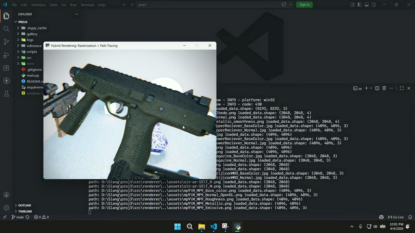Open the Go menu
This screenshot has height=233, width=415.
tap(64, 5)
